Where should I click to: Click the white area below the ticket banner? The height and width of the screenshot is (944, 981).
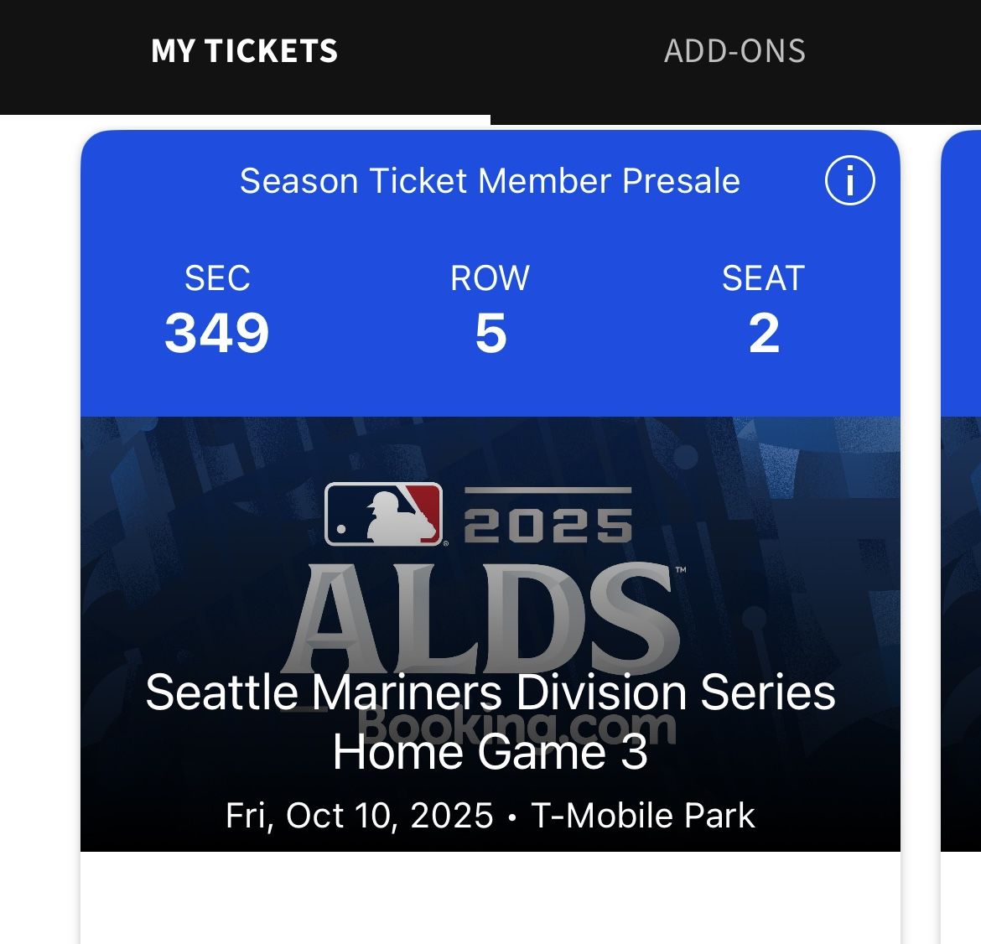pos(490,897)
